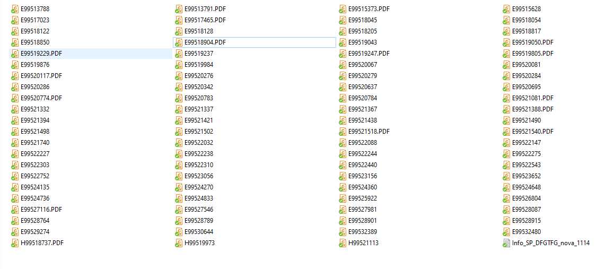606x269 pixels.
Task: Select file E99521540.PDF by name
Action: coord(532,132)
